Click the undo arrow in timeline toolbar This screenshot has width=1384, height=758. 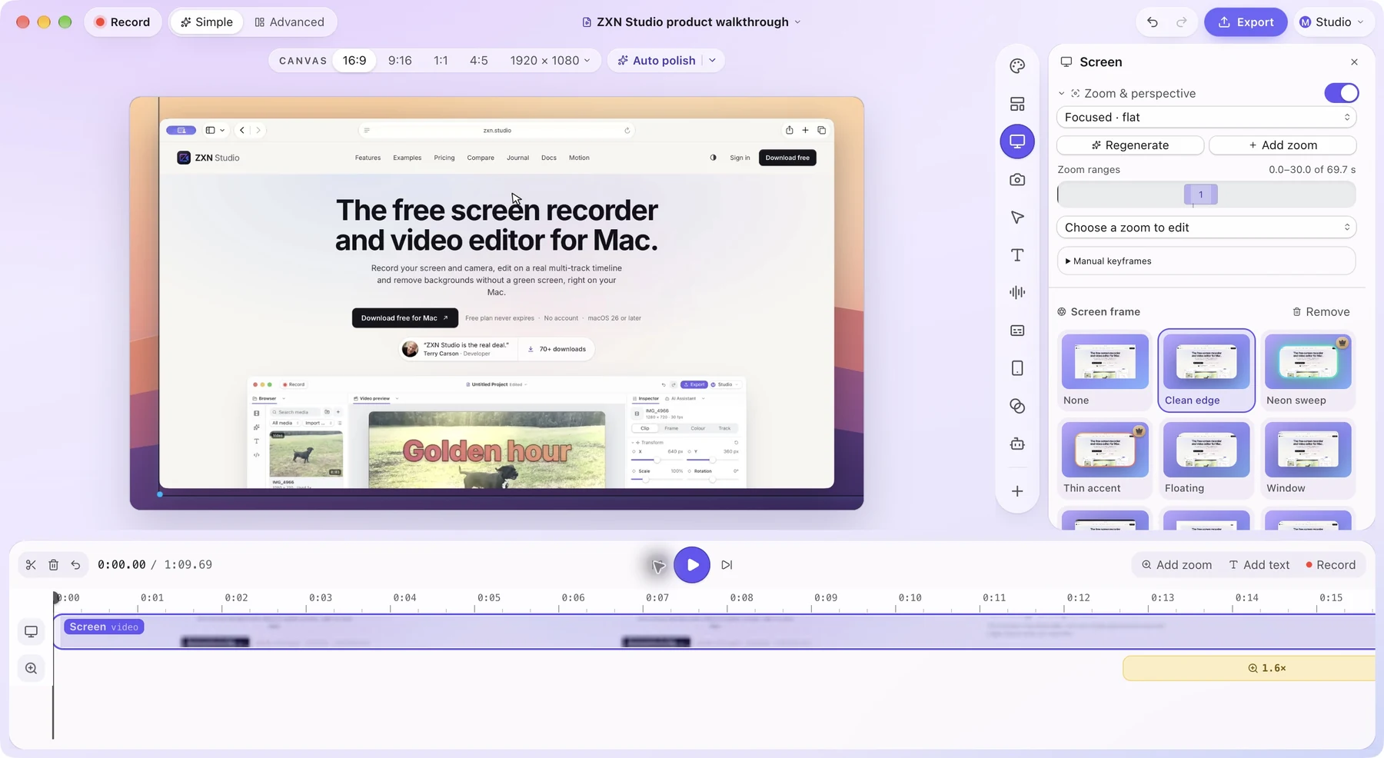pos(75,565)
